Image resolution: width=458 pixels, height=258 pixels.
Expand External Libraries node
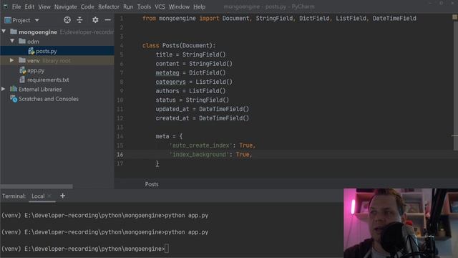click(x=4, y=89)
